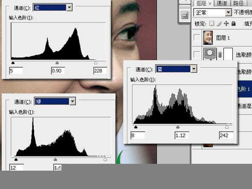Screen dimensions: 252x189
Task: Switch to the 通道 channels tab
Action: [222, 3]
